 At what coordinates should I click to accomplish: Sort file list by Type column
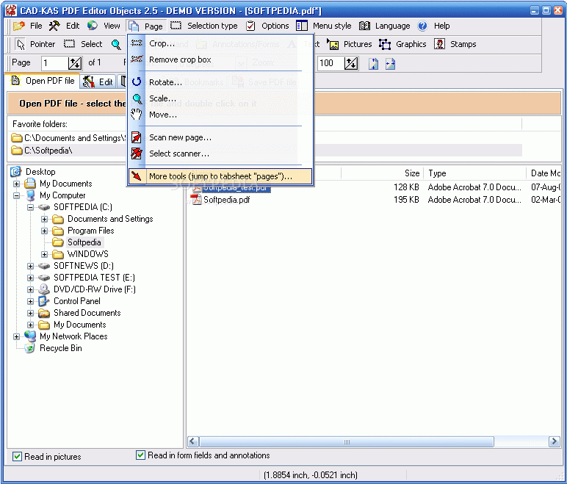(x=474, y=173)
